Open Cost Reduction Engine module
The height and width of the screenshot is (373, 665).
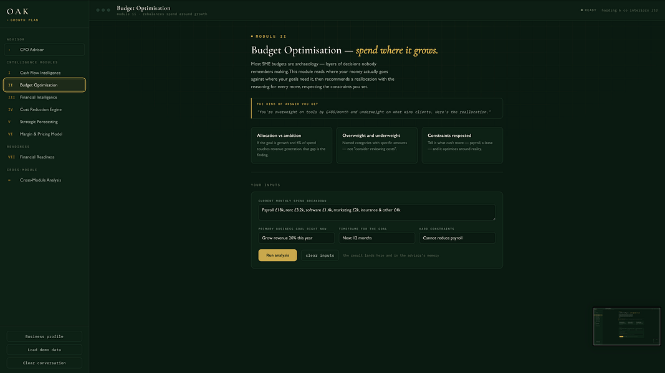click(44, 109)
